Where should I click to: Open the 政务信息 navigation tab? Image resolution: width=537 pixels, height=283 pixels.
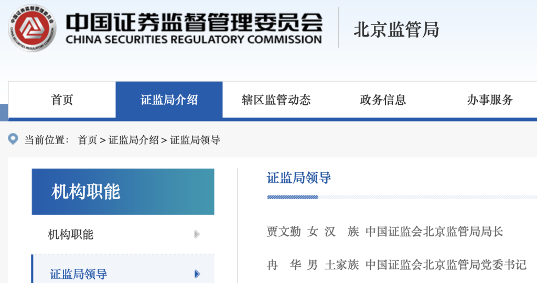point(383,100)
